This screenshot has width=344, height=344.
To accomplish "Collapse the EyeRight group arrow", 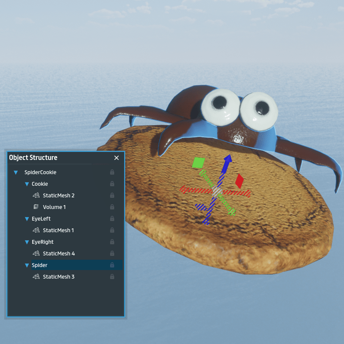I will tap(27, 242).
